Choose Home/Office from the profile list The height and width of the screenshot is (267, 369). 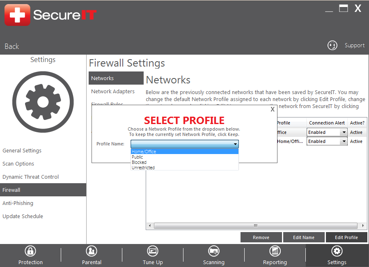(185, 152)
